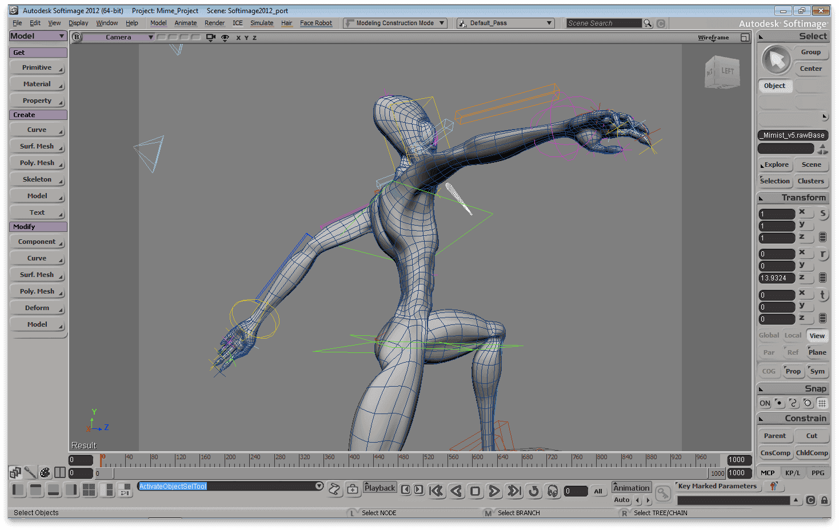This screenshot has width=839, height=530.
Task: Click the split-panel layout icon in lower left
Action: pyautogui.click(x=60, y=472)
